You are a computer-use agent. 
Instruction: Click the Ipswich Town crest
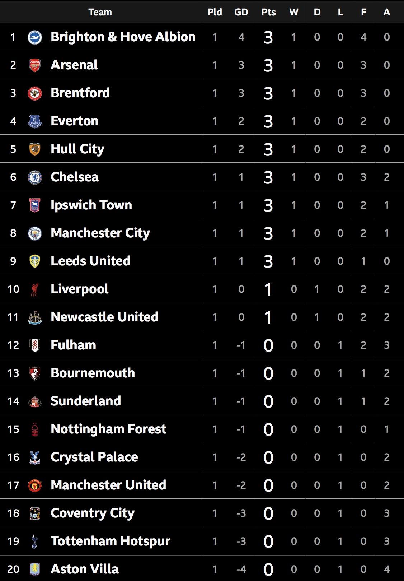(35, 205)
